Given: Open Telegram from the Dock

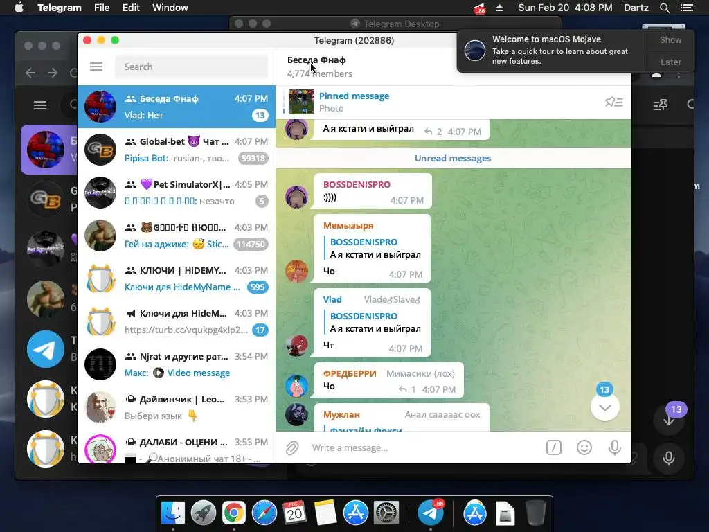Looking at the screenshot, I should pos(431,513).
